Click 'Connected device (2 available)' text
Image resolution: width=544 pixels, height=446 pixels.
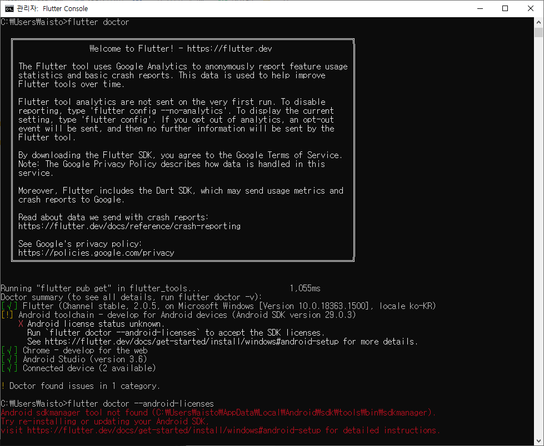pyautogui.click(x=89, y=368)
